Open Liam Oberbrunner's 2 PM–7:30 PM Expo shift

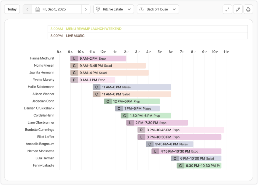(157, 123)
